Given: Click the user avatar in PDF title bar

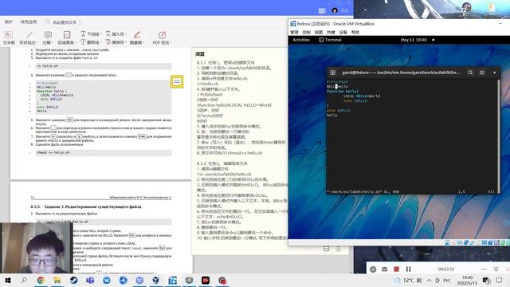Looking at the screenshot, I should [x=335, y=10].
